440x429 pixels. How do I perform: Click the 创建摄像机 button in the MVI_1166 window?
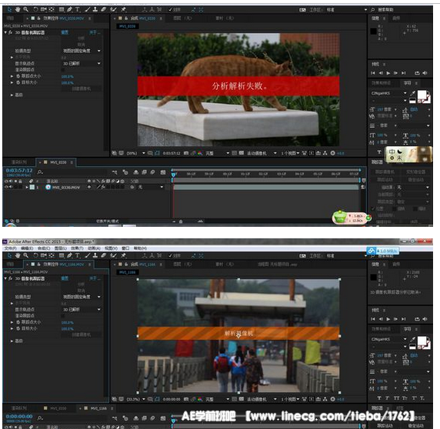pos(82,334)
